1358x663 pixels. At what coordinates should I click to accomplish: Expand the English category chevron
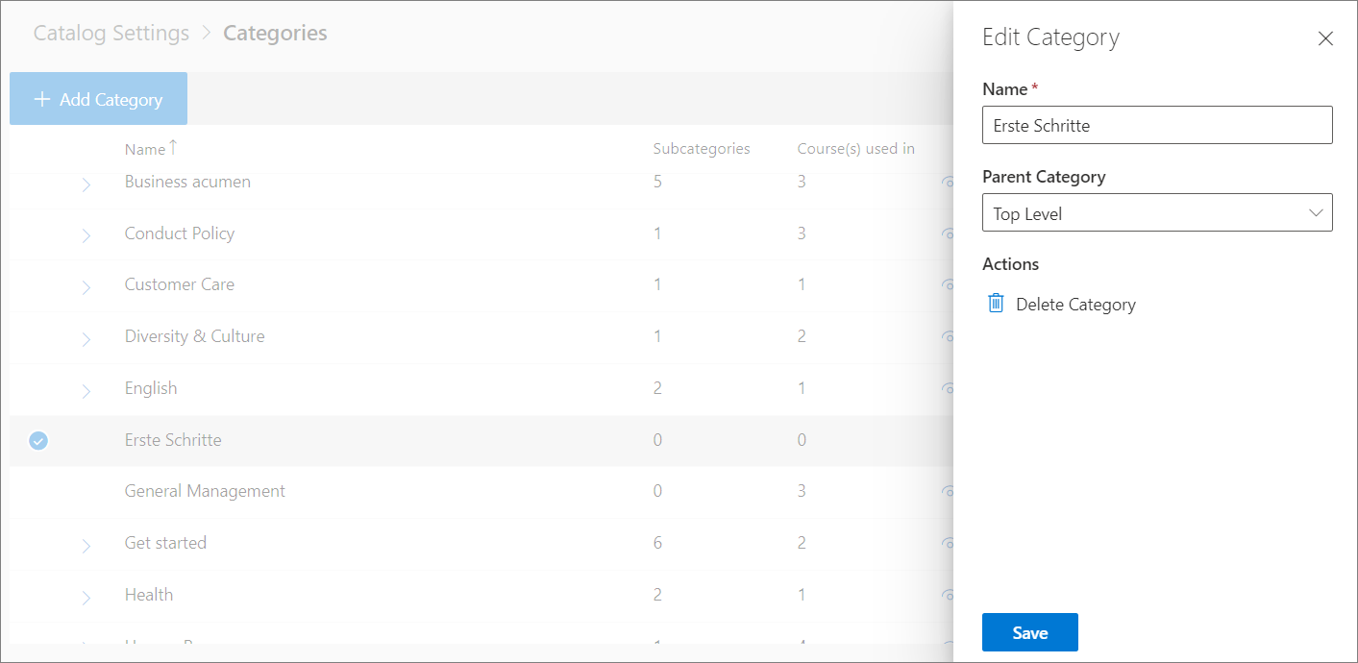(86, 391)
